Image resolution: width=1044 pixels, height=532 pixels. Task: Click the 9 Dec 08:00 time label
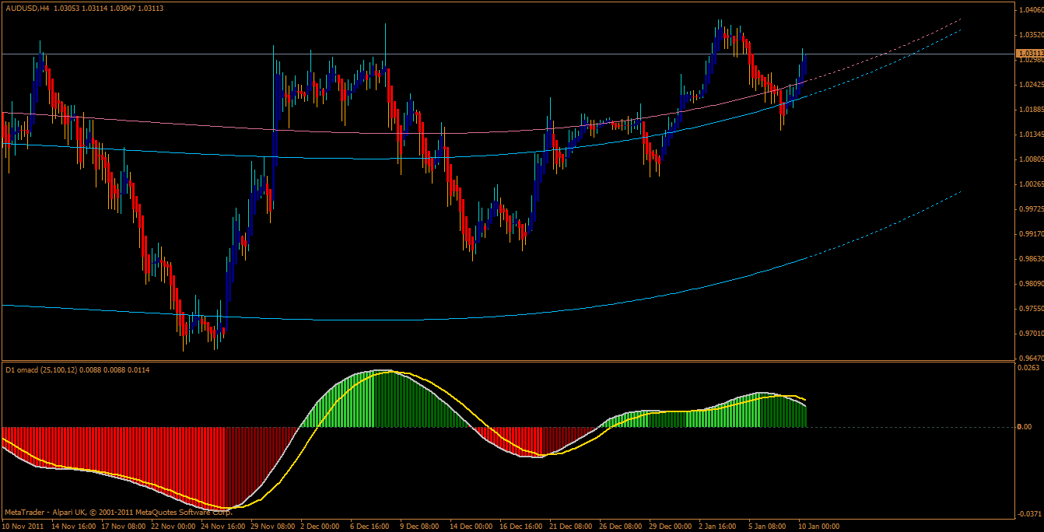pyautogui.click(x=419, y=527)
